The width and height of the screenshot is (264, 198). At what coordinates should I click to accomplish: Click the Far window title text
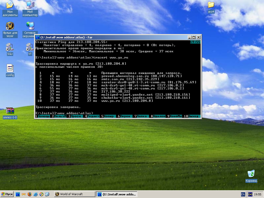(x=66, y=37)
